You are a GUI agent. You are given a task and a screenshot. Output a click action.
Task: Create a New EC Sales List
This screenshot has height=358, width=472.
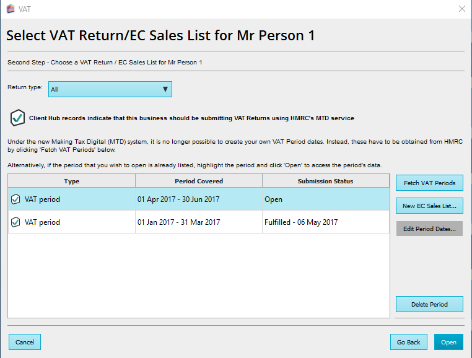tap(429, 206)
